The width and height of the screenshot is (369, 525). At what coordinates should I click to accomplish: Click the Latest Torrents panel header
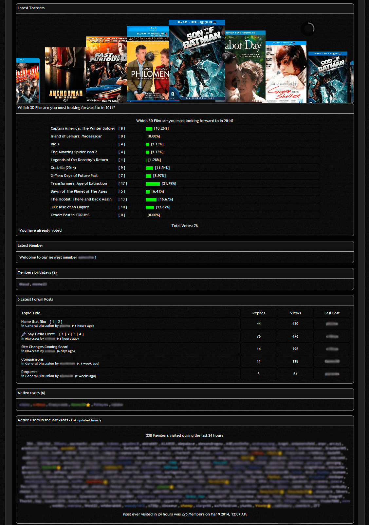coord(185,8)
